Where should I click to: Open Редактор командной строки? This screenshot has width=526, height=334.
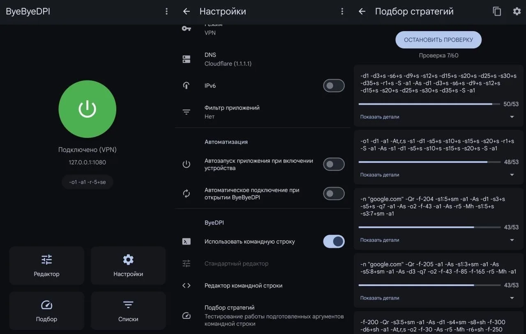(263, 286)
